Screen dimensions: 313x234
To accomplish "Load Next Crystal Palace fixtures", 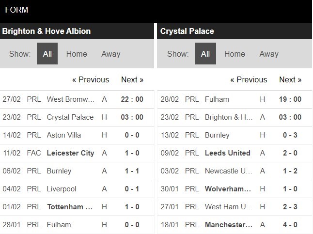I will click(x=290, y=79).
